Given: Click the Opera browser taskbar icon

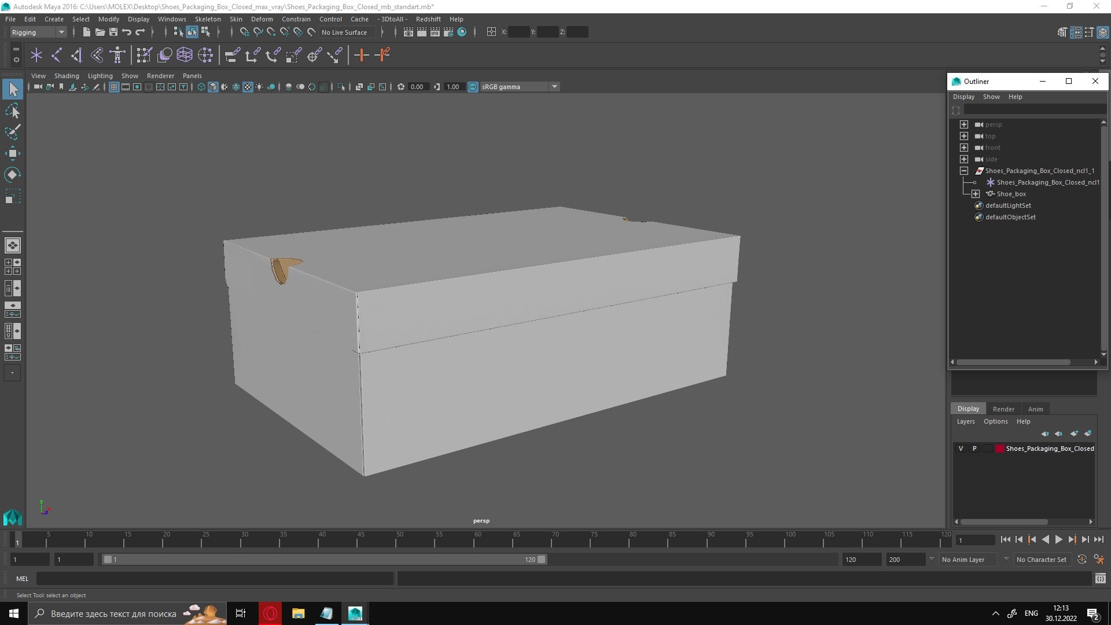Looking at the screenshot, I should pyautogui.click(x=270, y=613).
